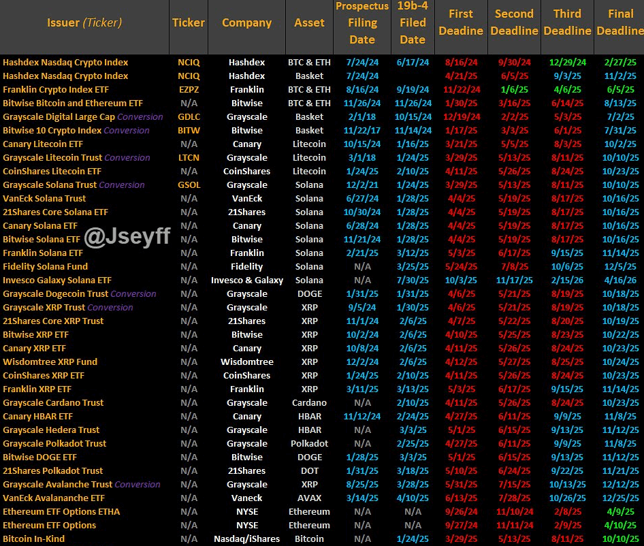Select the 21Shares Polkadot Trust name
This screenshot has height=546, width=644.
52,471
